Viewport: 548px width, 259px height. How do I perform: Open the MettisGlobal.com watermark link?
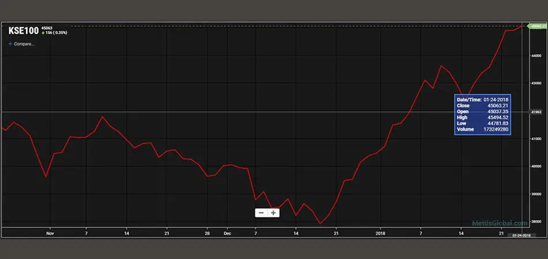click(x=500, y=223)
